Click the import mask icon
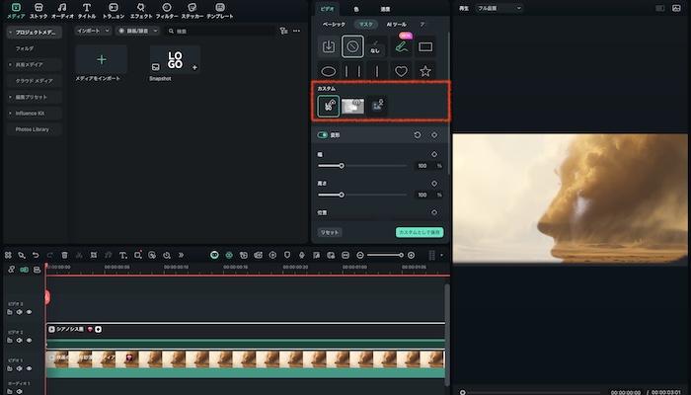Image resolution: width=691 pixels, height=395 pixels. click(x=329, y=45)
